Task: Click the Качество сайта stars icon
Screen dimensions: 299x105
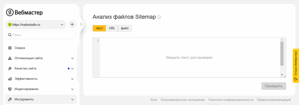Action: click(x=10, y=69)
